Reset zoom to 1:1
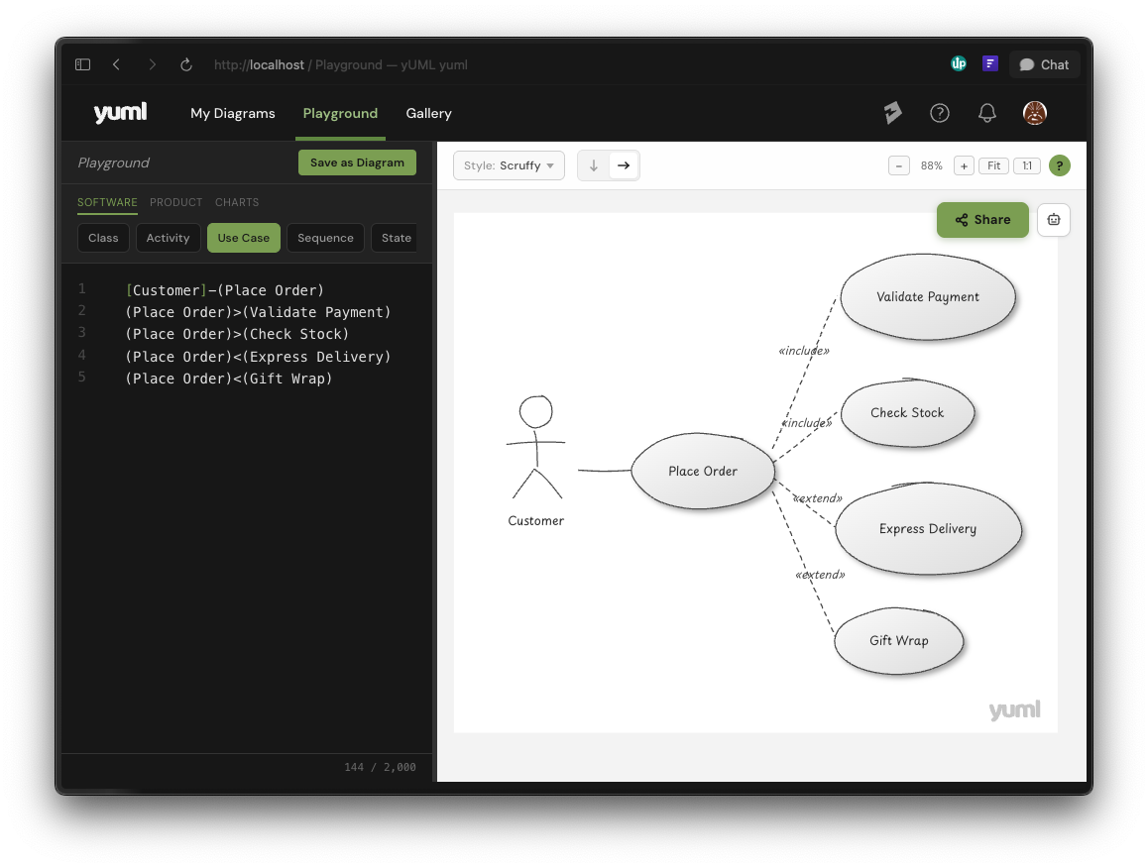The width and height of the screenshot is (1148, 868). point(1027,166)
